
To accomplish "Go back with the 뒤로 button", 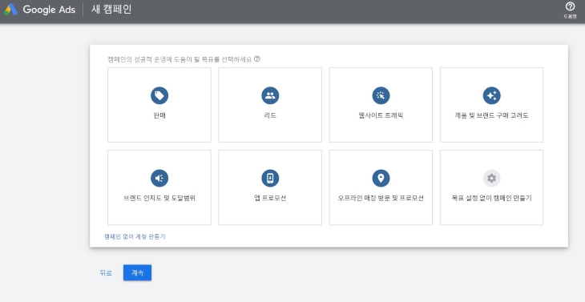I will [106, 273].
